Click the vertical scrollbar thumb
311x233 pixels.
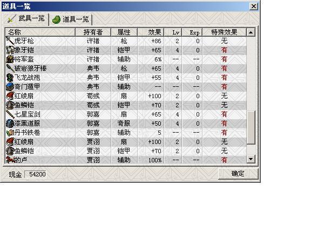pyautogui.click(x=251, y=128)
